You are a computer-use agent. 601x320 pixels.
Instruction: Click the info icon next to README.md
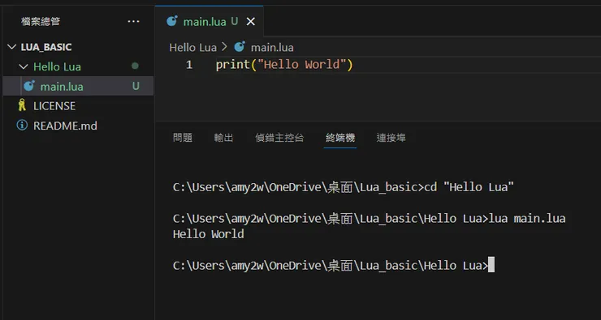tap(22, 125)
